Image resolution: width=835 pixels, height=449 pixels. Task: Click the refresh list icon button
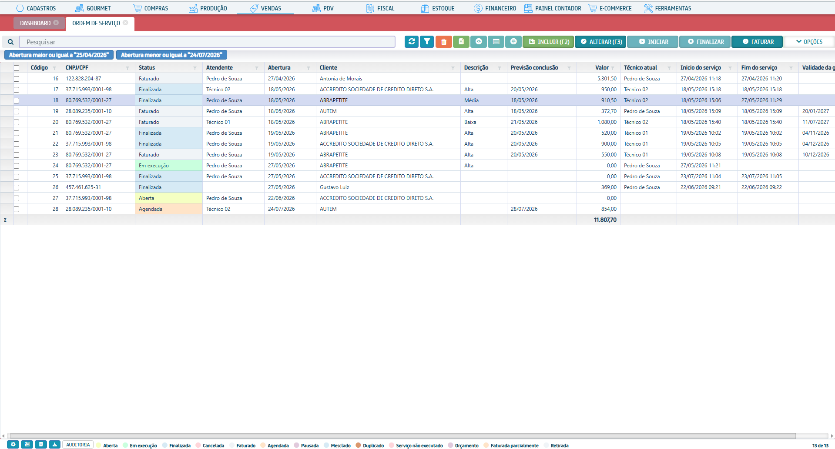pyautogui.click(x=411, y=42)
